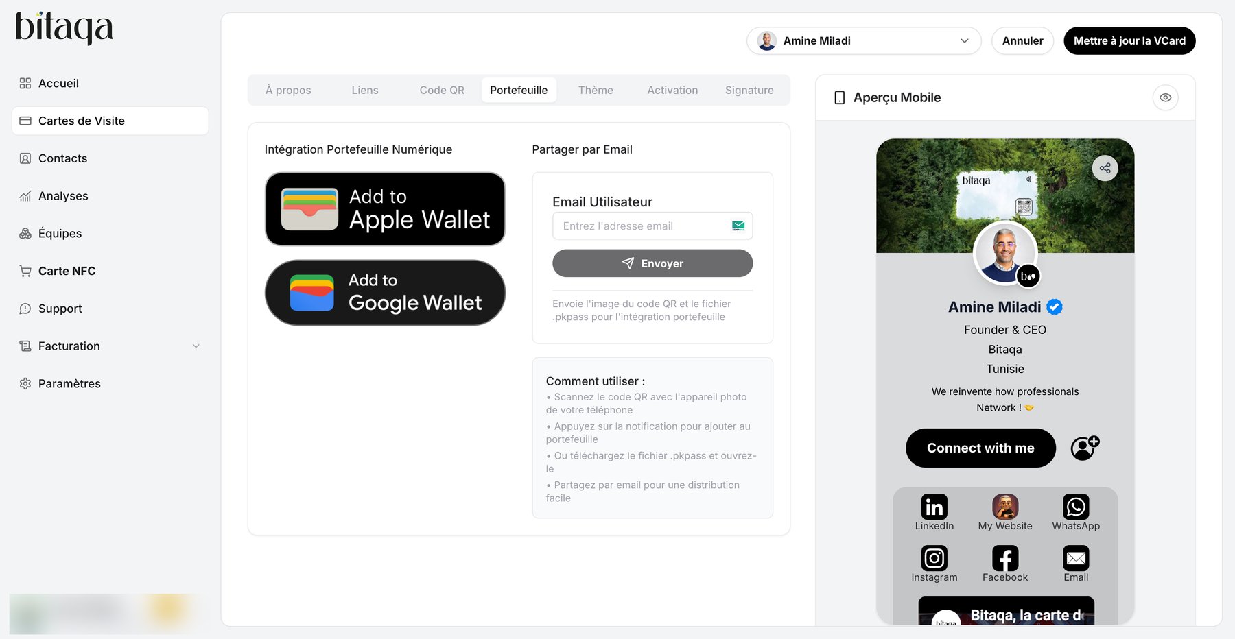The width and height of the screenshot is (1235, 639).
Task: Click the Support chat bubble icon
Action: pos(25,309)
